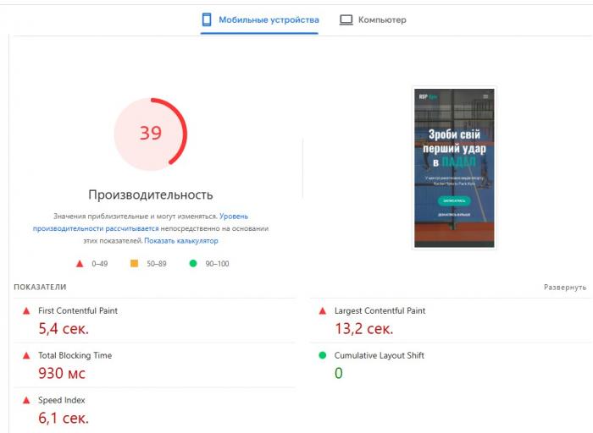Switch to the Компьютер tab
This screenshot has height=433, width=593.
[373, 19]
